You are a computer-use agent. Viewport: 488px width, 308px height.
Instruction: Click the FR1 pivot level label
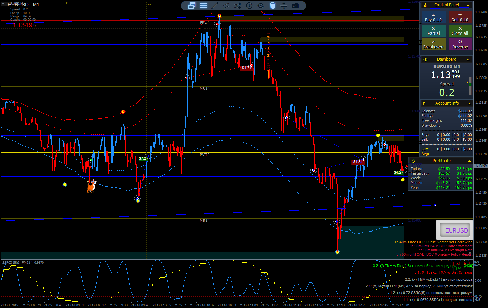(x=204, y=23)
